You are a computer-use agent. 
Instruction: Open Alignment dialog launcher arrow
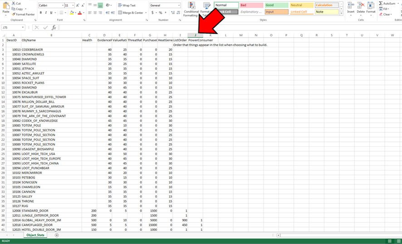(x=147, y=20)
